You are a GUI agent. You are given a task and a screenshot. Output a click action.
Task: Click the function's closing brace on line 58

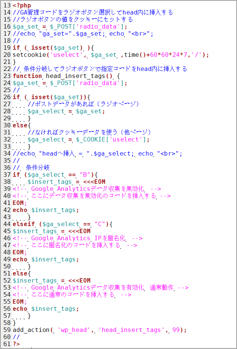click(14, 323)
